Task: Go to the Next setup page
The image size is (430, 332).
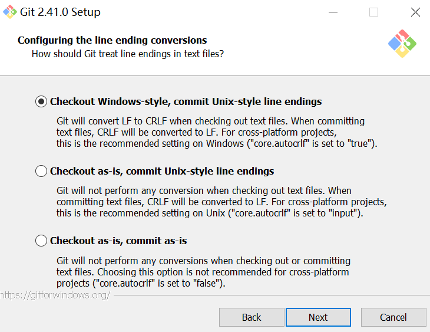Action: (318, 317)
